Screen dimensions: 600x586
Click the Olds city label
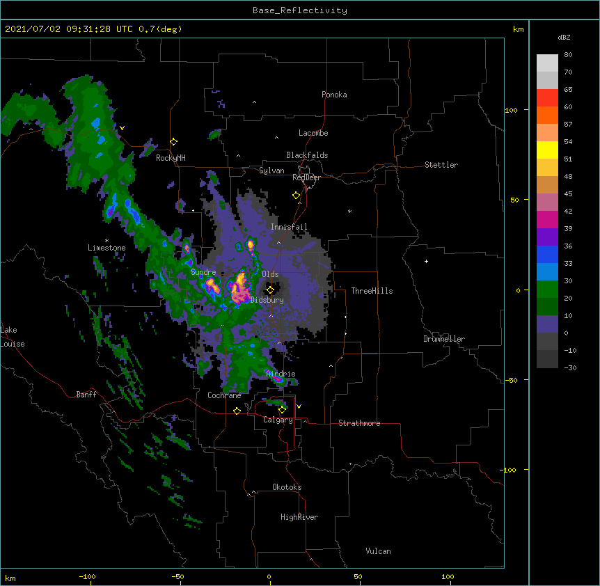pyautogui.click(x=270, y=274)
